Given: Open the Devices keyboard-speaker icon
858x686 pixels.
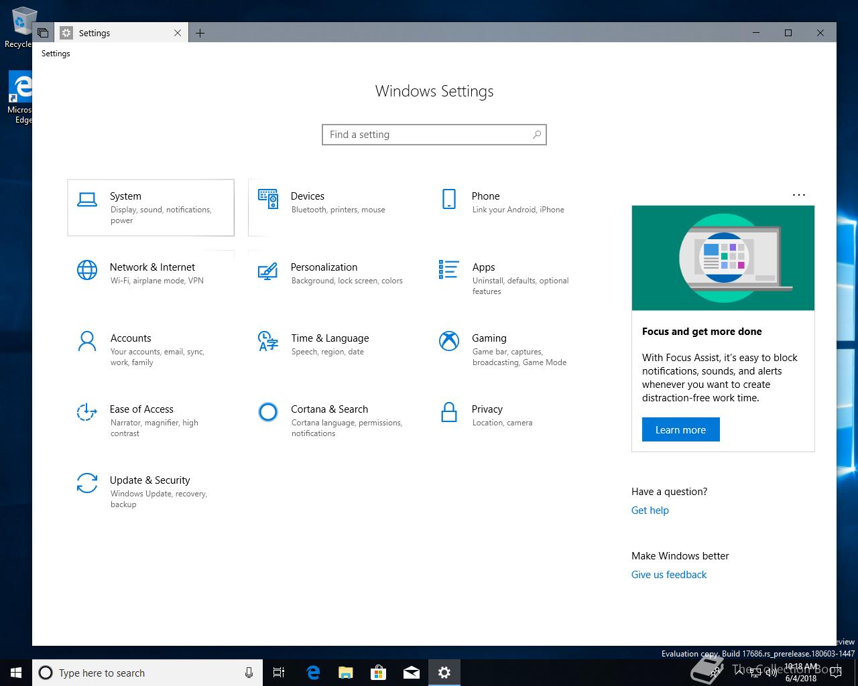Looking at the screenshot, I should pyautogui.click(x=268, y=199).
